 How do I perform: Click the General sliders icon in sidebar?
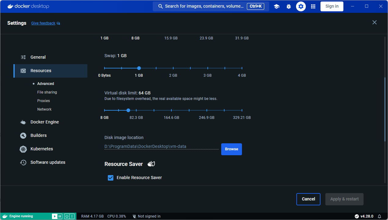[x=23, y=57]
